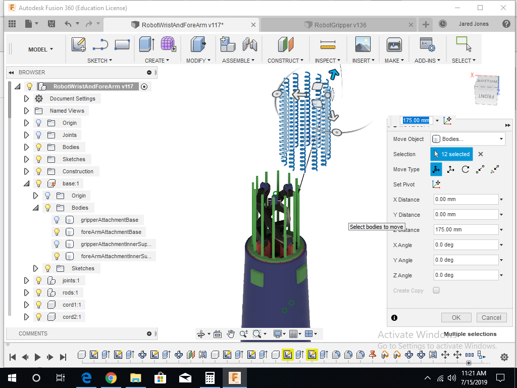The image size is (517, 388).
Task: Click the Set Pivot icon
Action: pyautogui.click(x=436, y=184)
